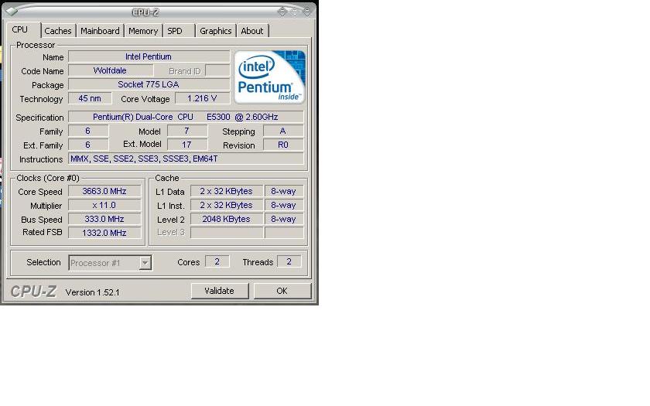Click the Technology value 45 nm
Screen dimensions: 650x406
(x=90, y=99)
